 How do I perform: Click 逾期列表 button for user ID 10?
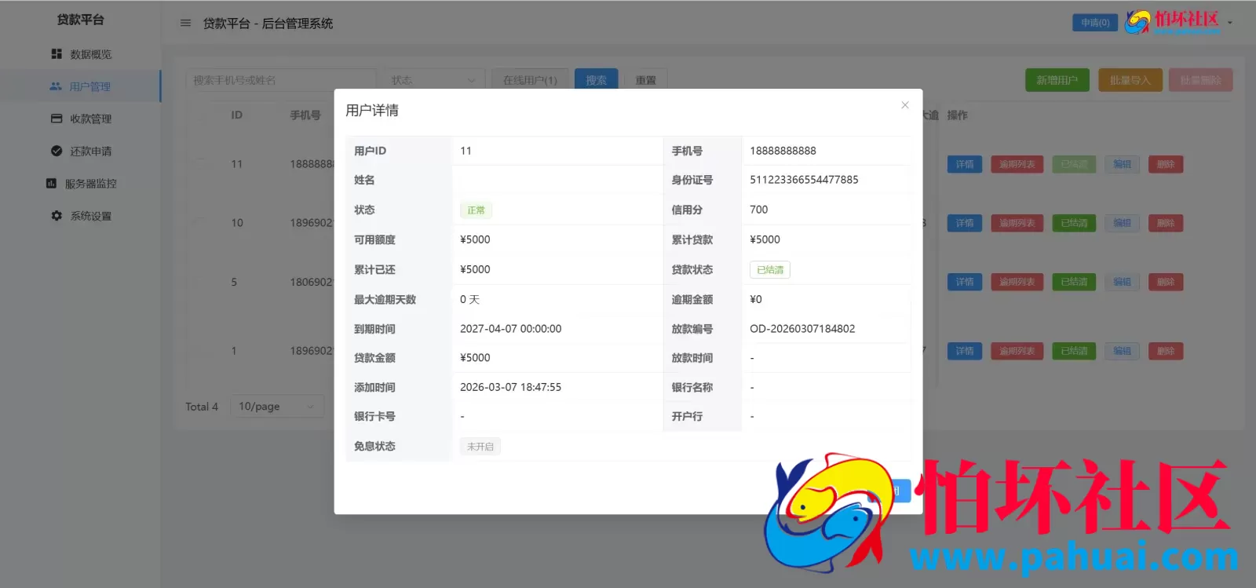1017,223
